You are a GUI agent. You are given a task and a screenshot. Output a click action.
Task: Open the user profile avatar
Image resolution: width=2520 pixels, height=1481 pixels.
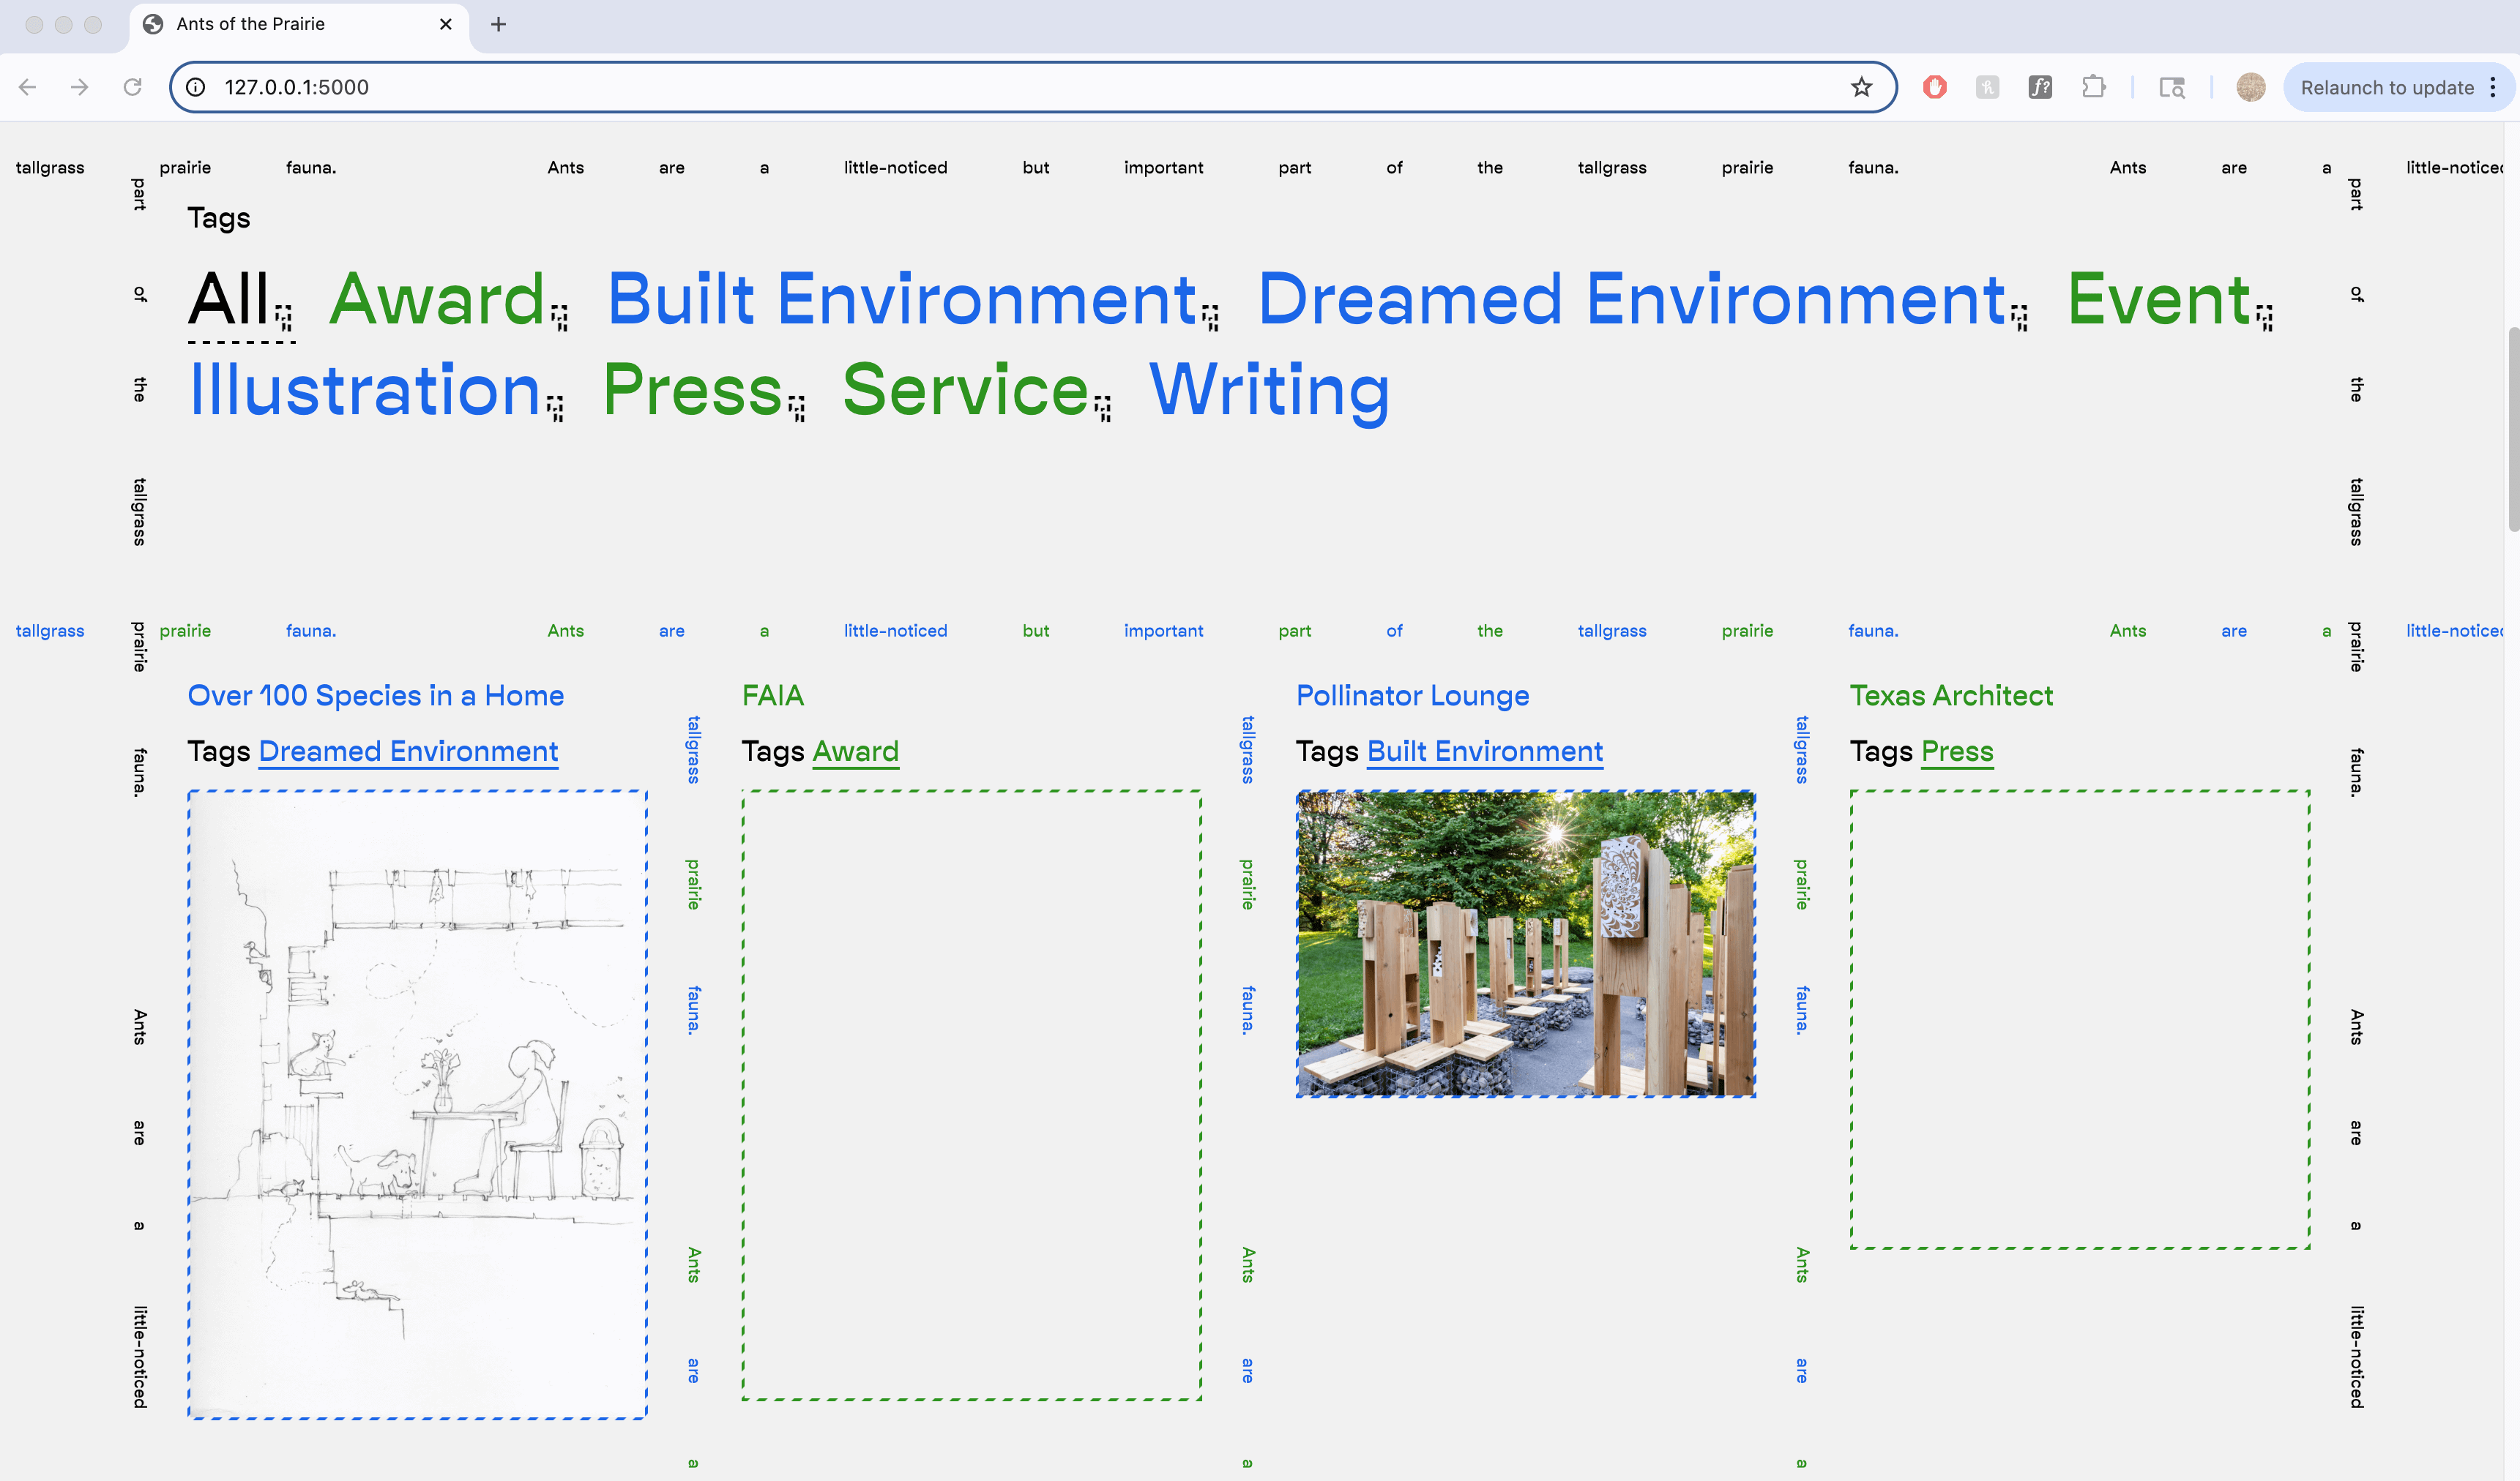(2250, 87)
